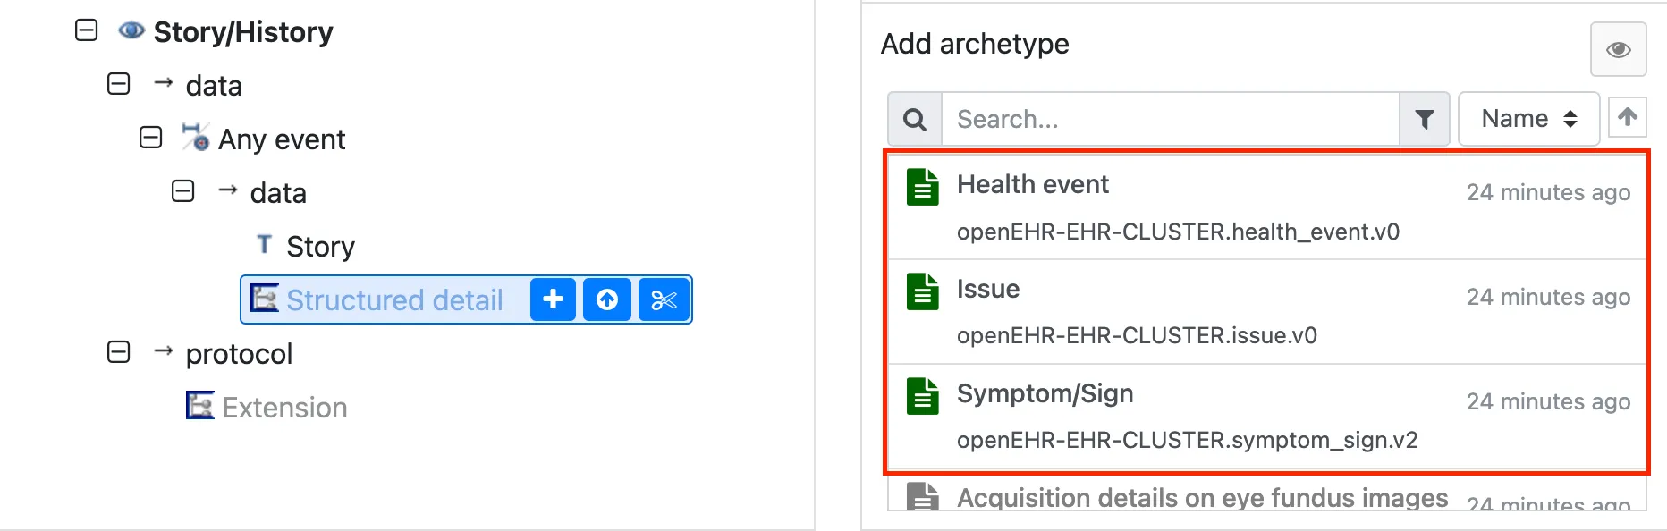Toggle the eye icon next to Story/History

[131, 31]
